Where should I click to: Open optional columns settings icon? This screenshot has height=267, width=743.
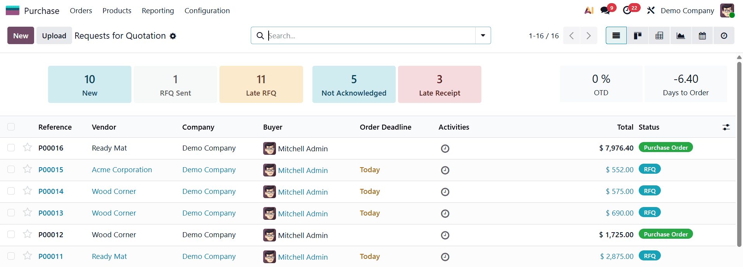[726, 127]
